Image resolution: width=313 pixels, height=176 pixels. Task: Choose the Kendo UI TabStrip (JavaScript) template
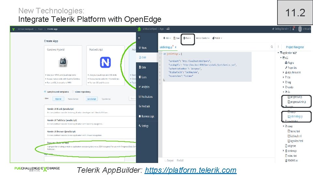tap(90, 122)
